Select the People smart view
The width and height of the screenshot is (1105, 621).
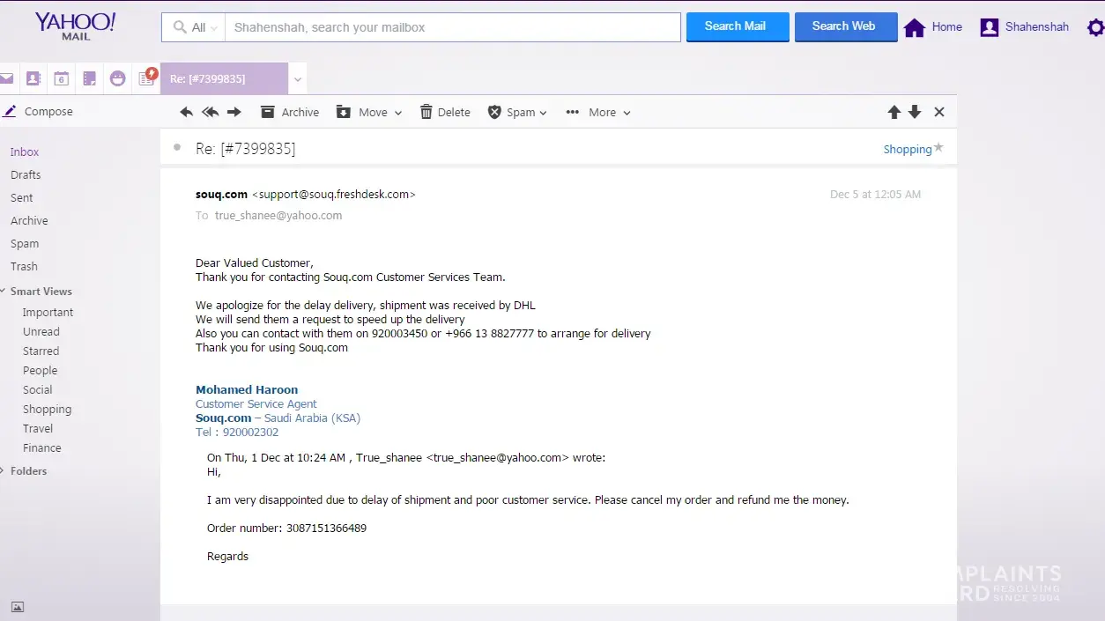point(40,370)
